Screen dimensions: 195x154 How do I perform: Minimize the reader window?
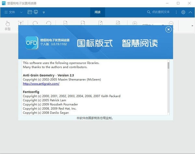(x=167, y=3)
